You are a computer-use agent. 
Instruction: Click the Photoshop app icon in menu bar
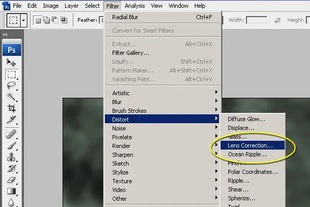pyautogui.click(x=7, y=6)
